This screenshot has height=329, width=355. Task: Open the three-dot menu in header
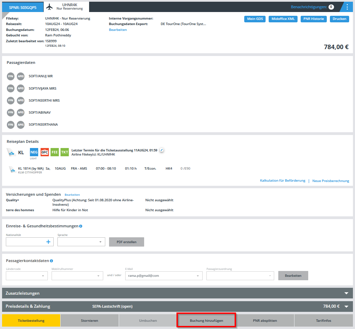tap(347, 7)
